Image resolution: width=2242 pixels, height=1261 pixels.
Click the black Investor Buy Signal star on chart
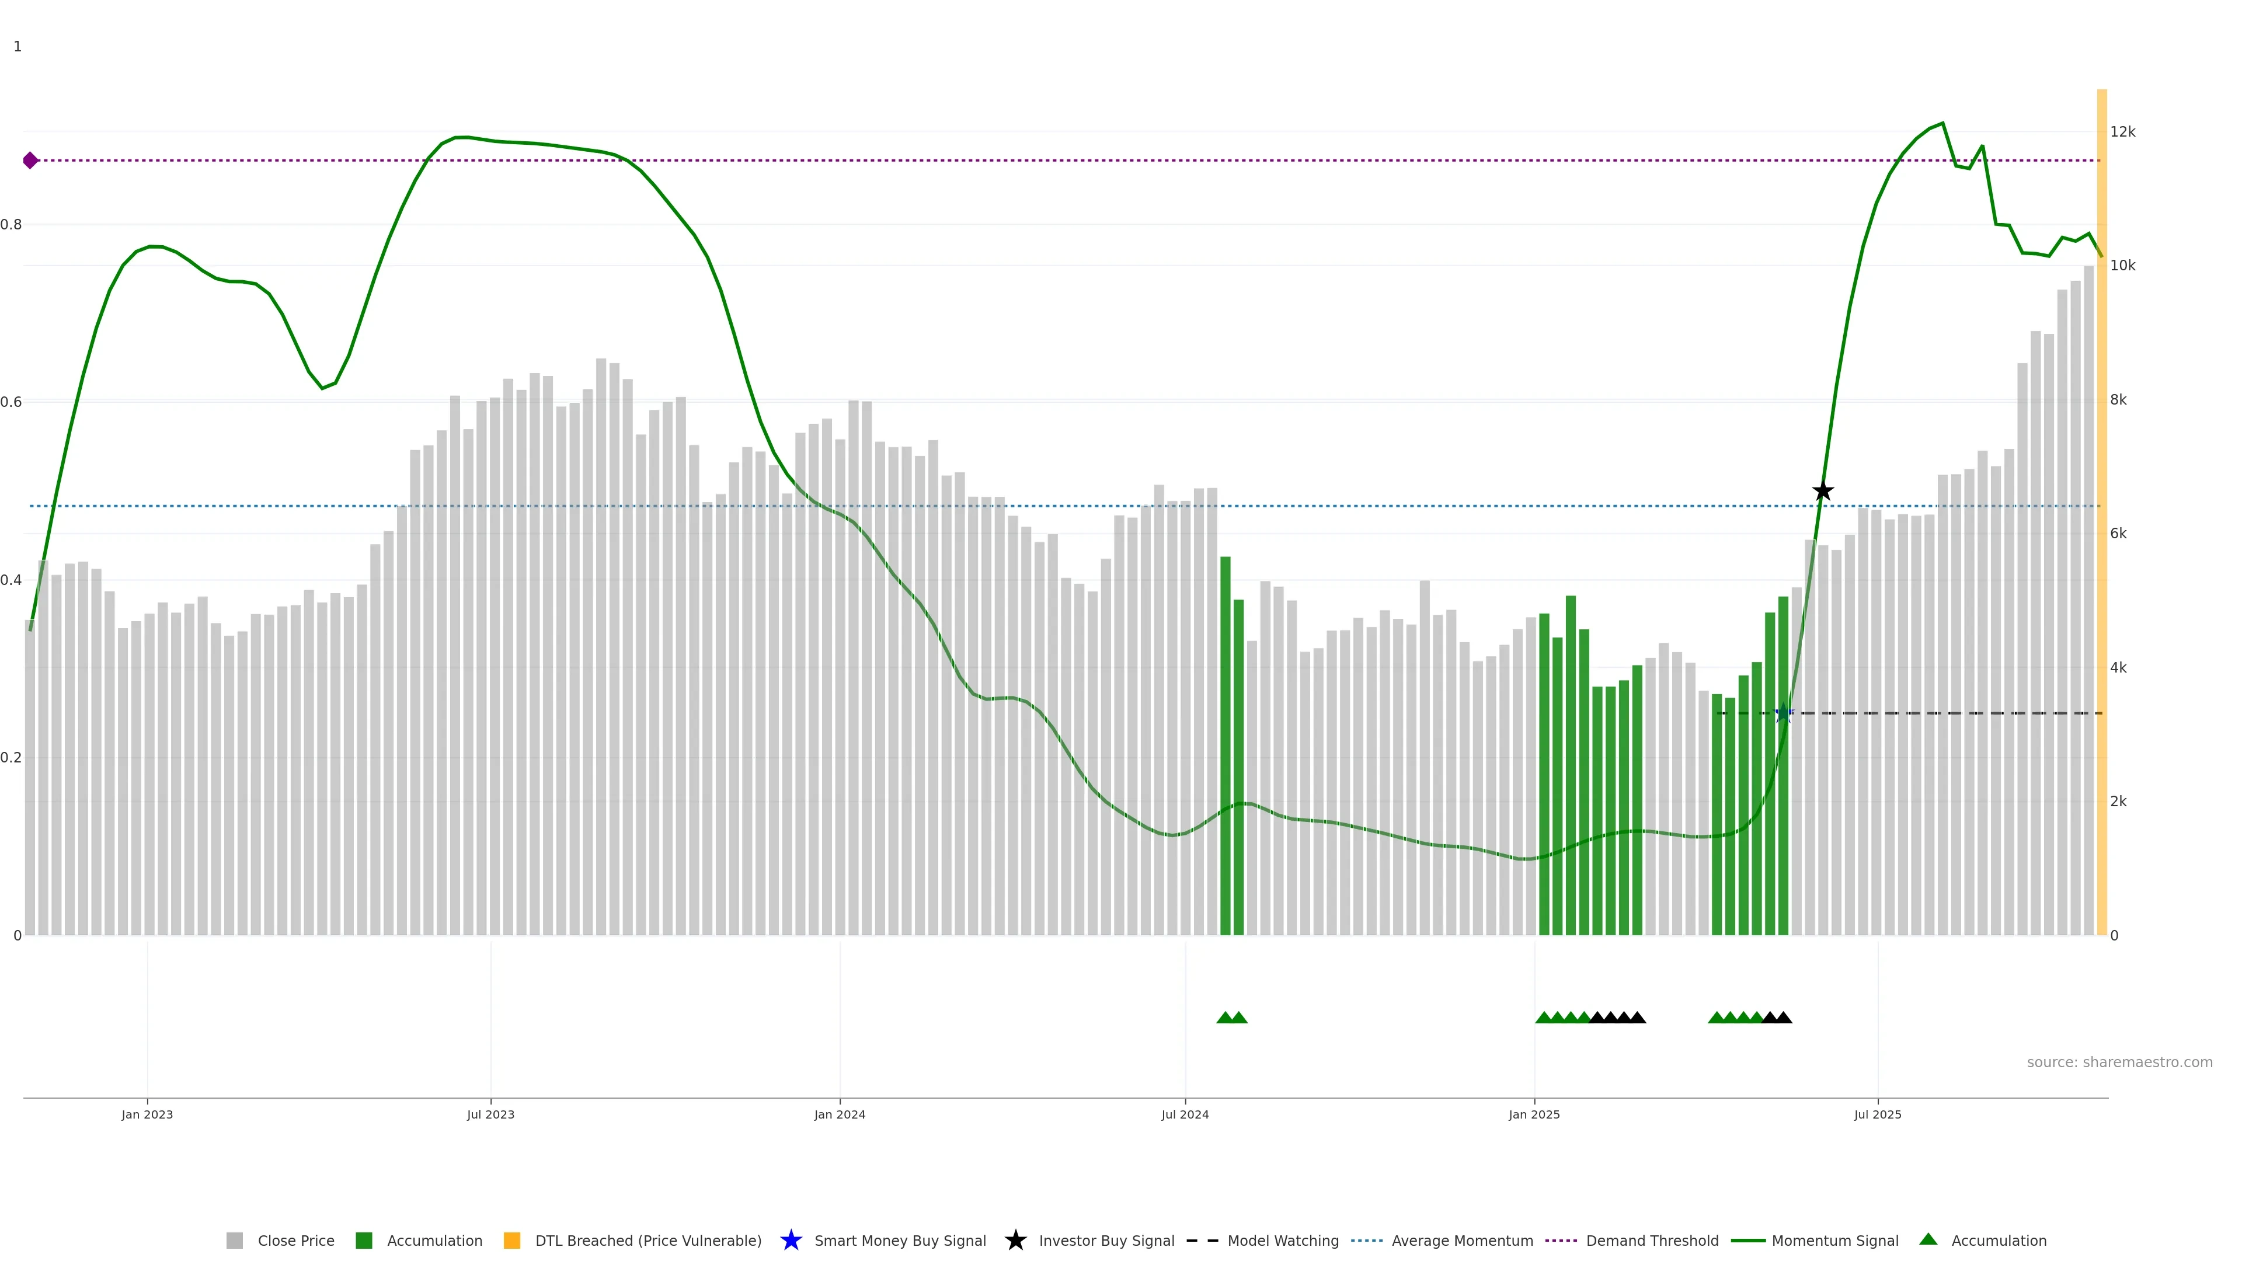tap(1822, 491)
